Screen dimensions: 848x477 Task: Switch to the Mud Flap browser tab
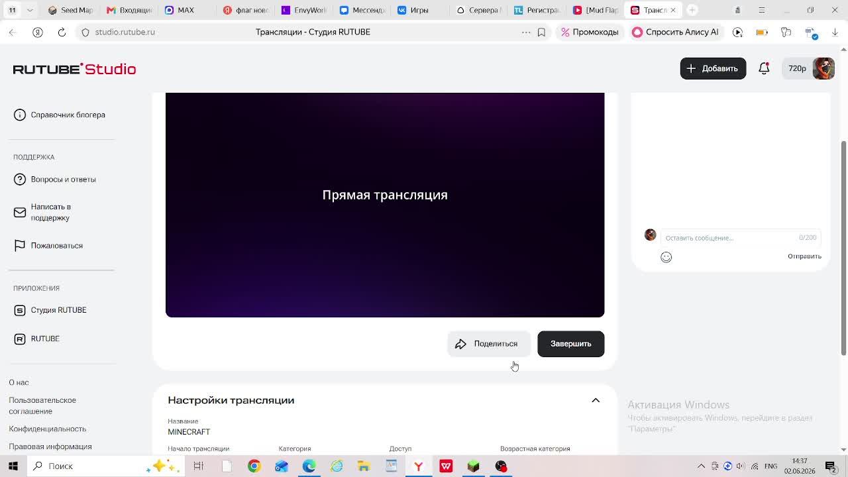[x=595, y=10]
